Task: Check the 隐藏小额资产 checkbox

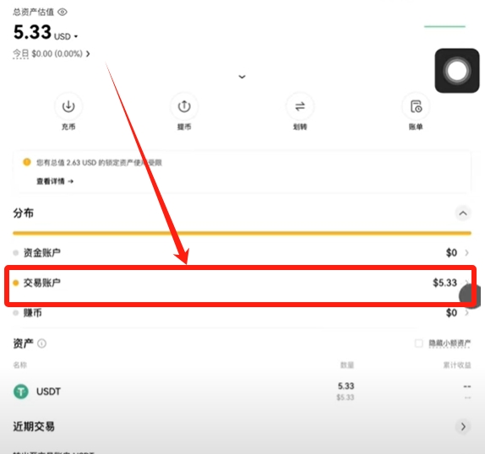Action: pyautogui.click(x=418, y=343)
